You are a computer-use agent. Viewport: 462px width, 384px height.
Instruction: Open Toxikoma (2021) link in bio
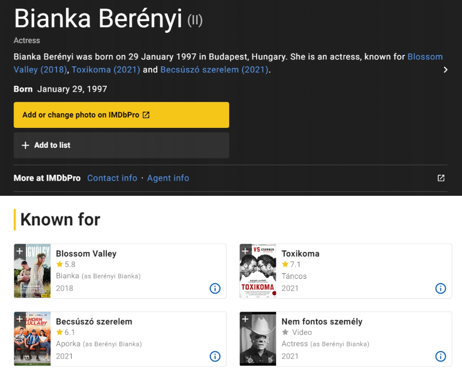click(x=106, y=70)
